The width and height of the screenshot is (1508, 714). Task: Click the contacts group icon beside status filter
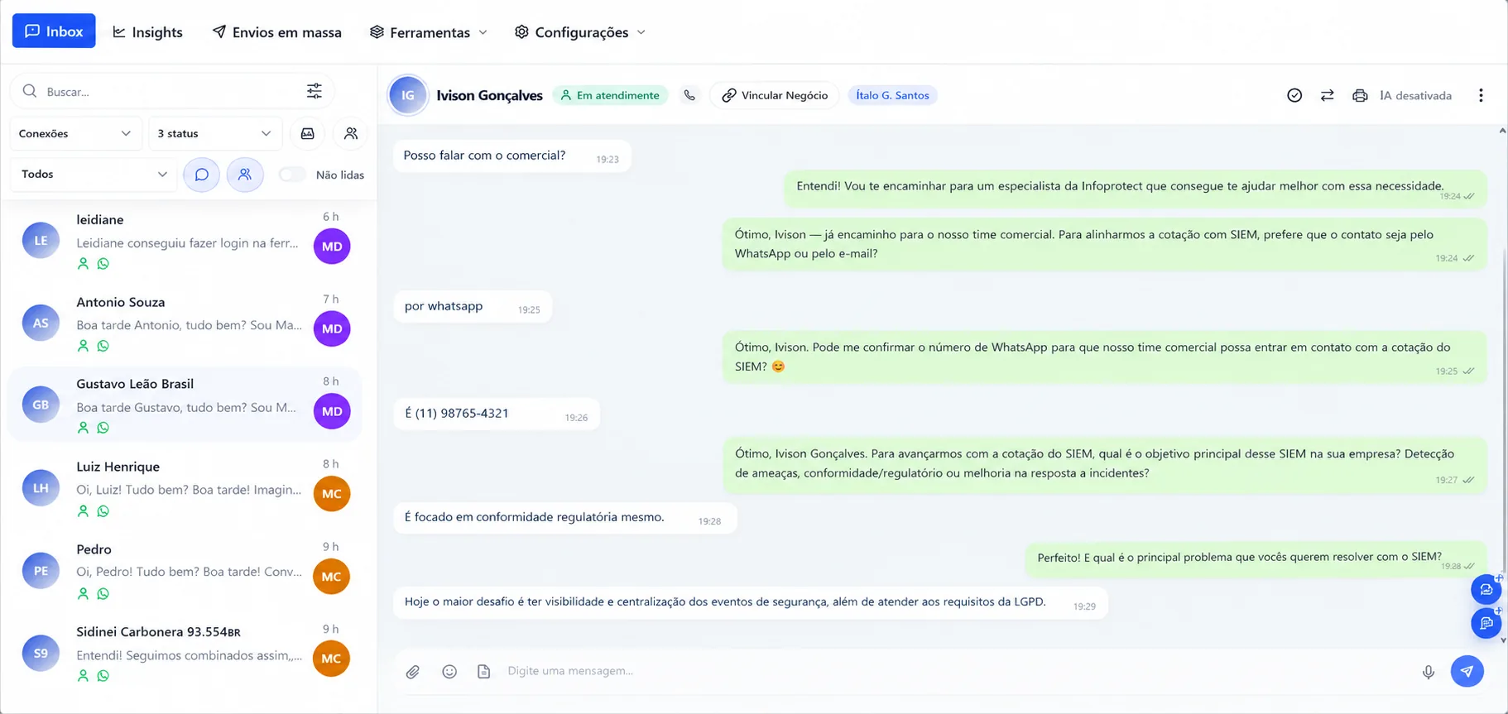351,133
